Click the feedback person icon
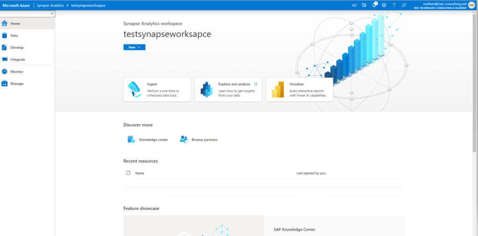The height and width of the screenshot is (236, 478). click(x=404, y=5)
